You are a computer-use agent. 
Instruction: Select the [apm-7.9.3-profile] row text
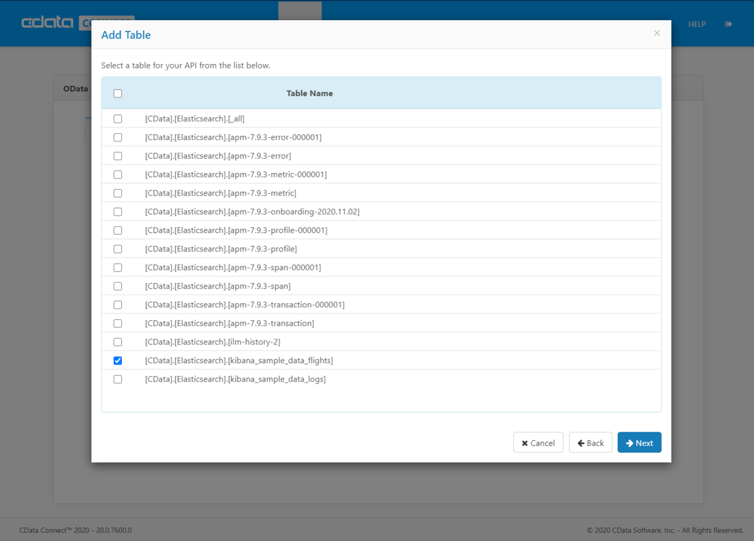click(221, 249)
